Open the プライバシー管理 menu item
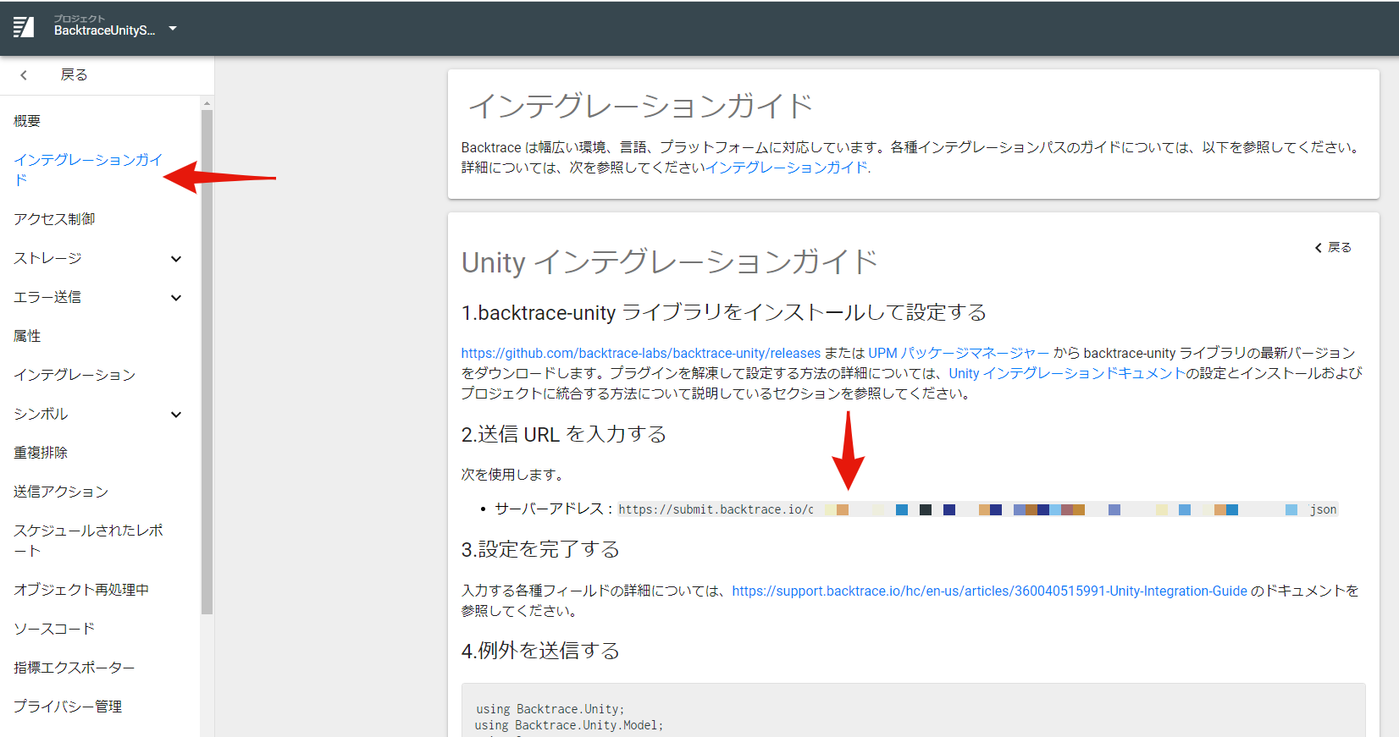This screenshot has width=1399, height=737. [x=68, y=707]
